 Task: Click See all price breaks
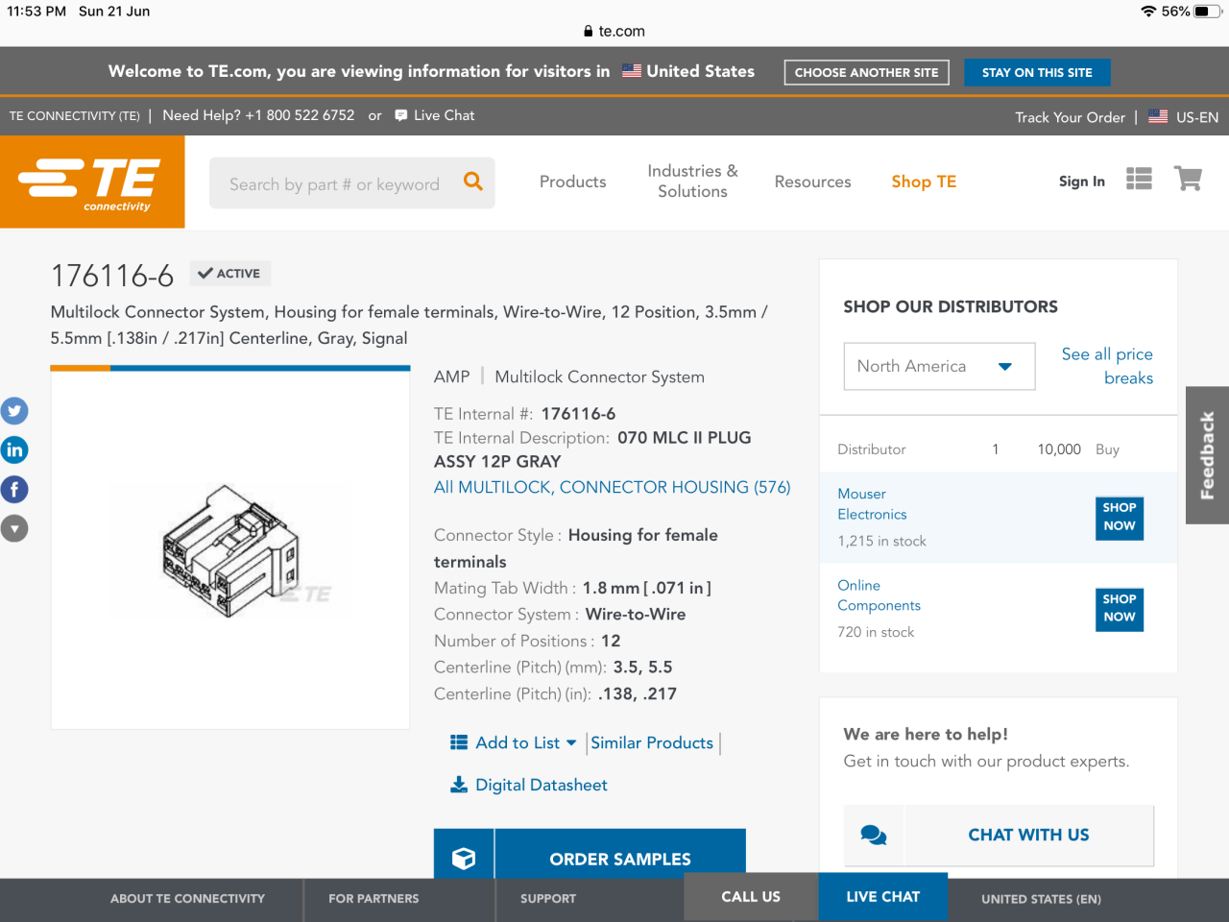click(x=1107, y=366)
